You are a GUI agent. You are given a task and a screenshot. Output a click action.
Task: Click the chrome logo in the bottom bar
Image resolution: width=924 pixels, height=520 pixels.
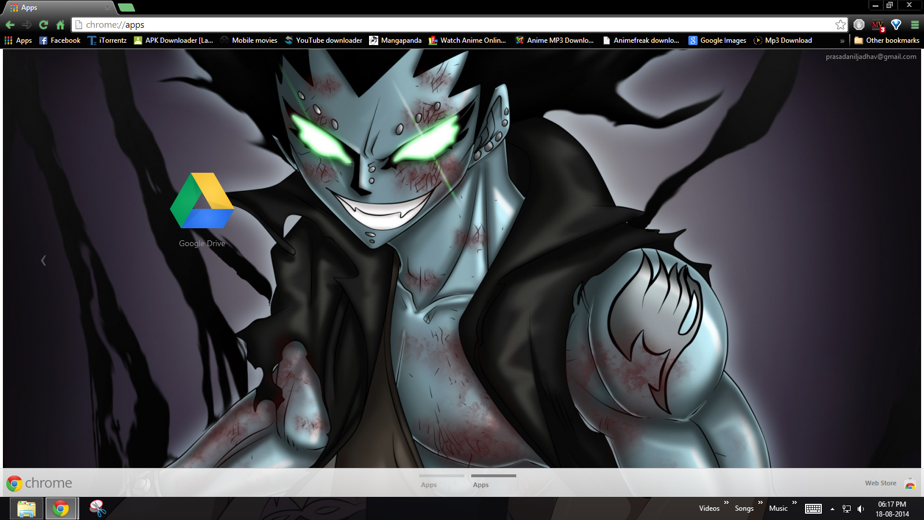pyautogui.click(x=39, y=483)
